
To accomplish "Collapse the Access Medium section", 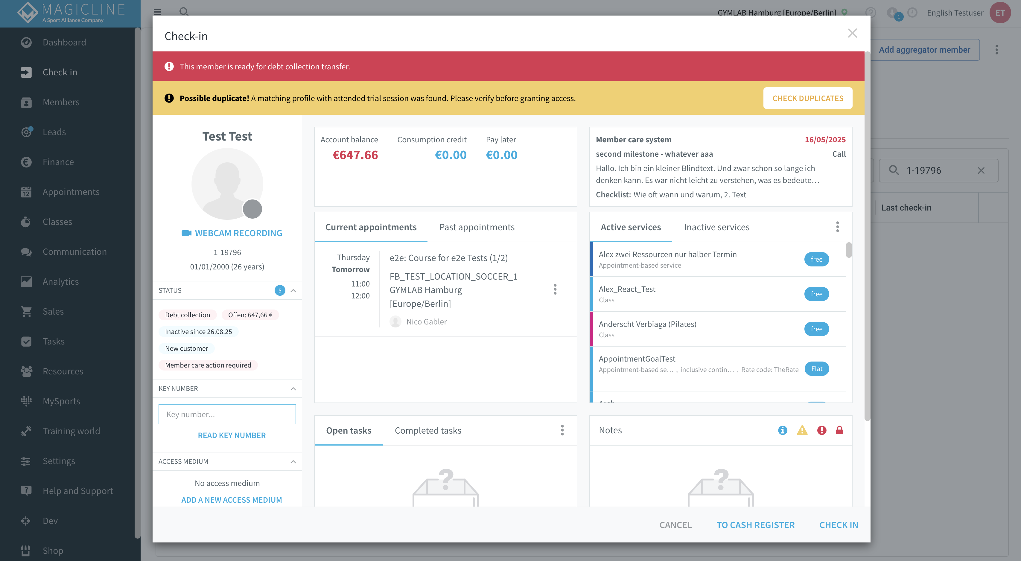I will click(x=293, y=461).
